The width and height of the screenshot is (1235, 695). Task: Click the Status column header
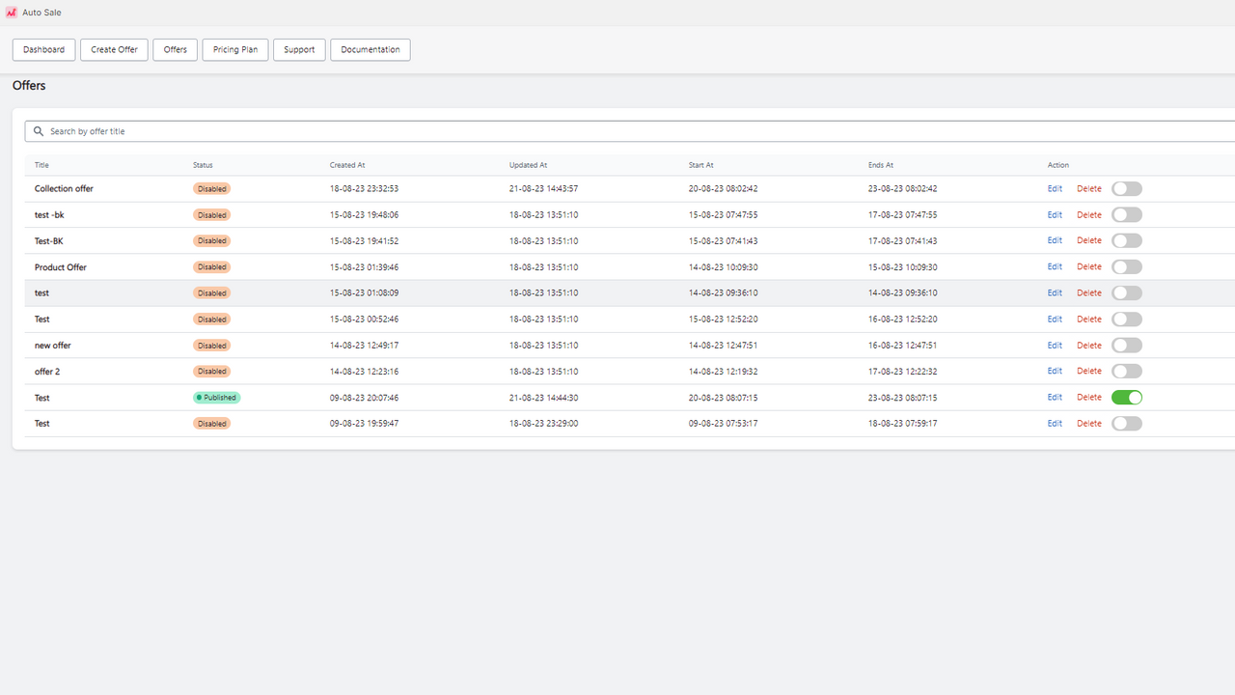[203, 165]
